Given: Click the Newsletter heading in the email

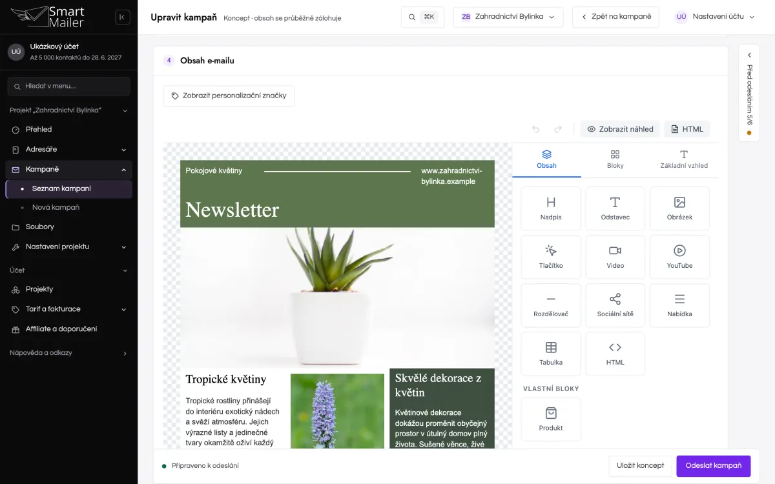Looking at the screenshot, I should coord(232,210).
